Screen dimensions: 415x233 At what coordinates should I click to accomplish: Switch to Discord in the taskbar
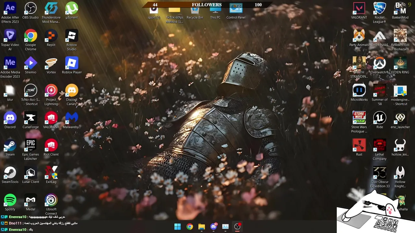[214, 227]
